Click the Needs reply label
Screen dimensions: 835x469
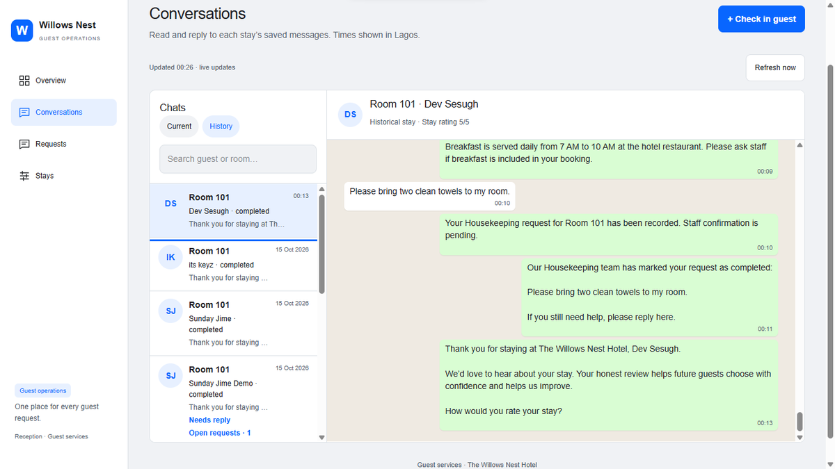point(209,420)
